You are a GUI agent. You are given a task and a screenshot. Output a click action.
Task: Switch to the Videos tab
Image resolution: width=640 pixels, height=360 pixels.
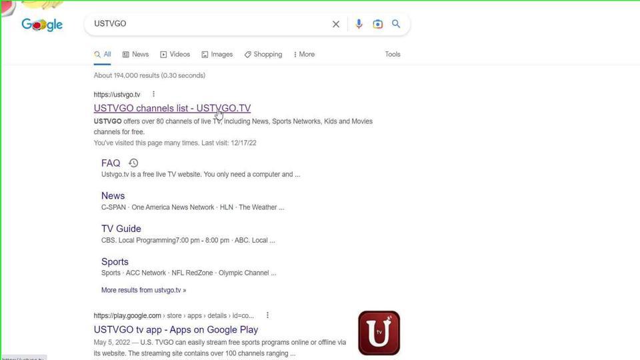coord(175,54)
